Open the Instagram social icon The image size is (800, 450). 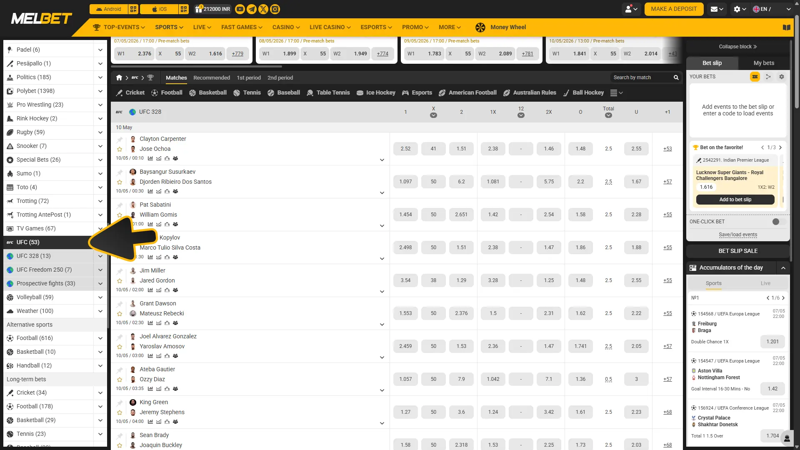(275, 9)
